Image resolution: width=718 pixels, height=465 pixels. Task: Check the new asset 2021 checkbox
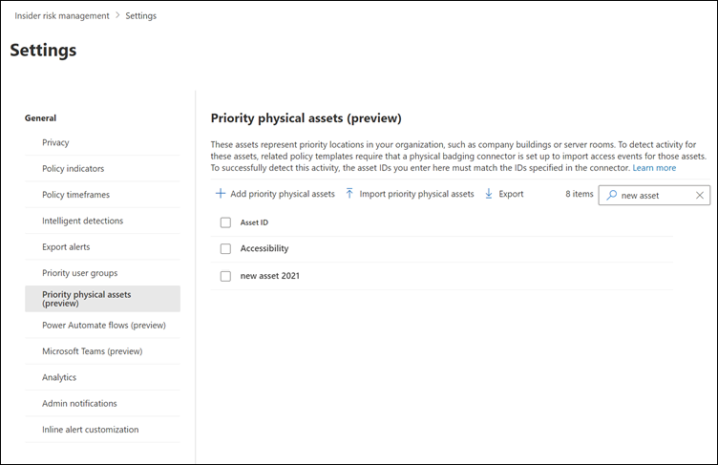[x=225, y=276]
